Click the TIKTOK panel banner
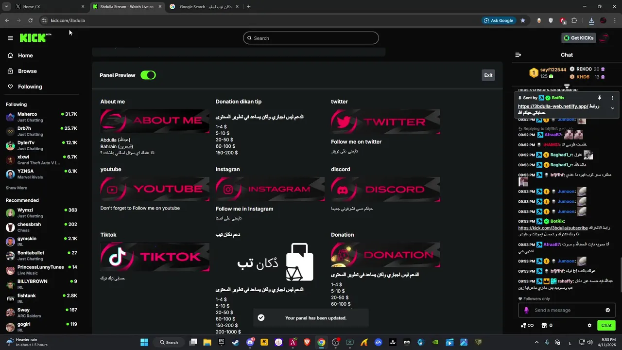Viewport: 622px width, 350px height. [155, 257]
